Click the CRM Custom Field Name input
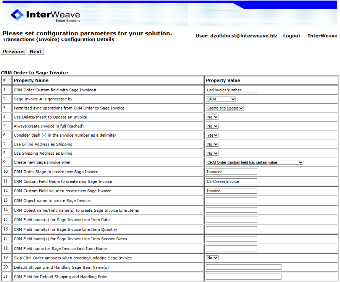 pyautogui.click(x=231, y=181)
